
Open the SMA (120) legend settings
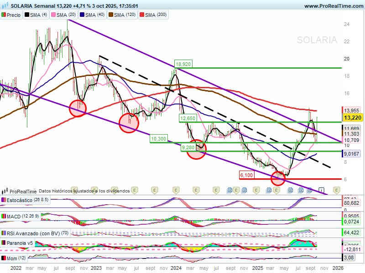point(123,15)
